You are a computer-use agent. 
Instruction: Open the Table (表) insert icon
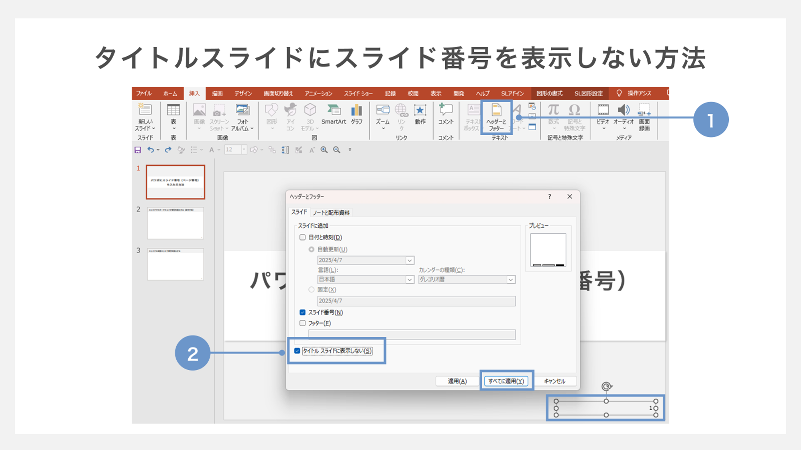(x=173, y=110)
